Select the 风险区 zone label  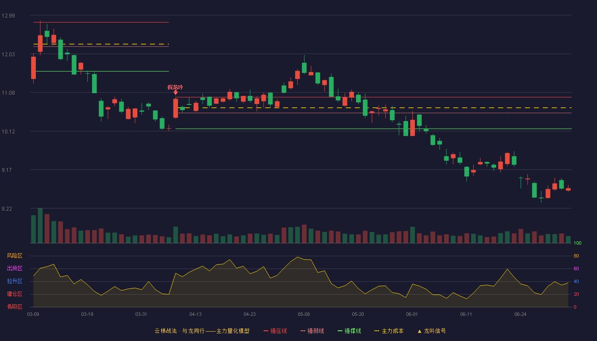[x=14, y=256]
